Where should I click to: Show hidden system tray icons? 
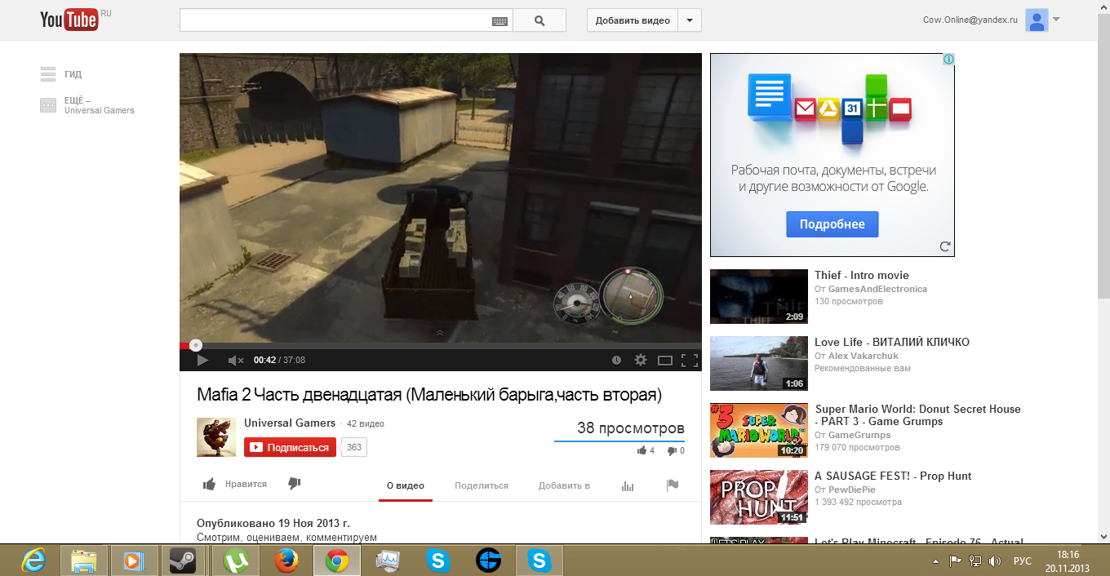[935, 561]
